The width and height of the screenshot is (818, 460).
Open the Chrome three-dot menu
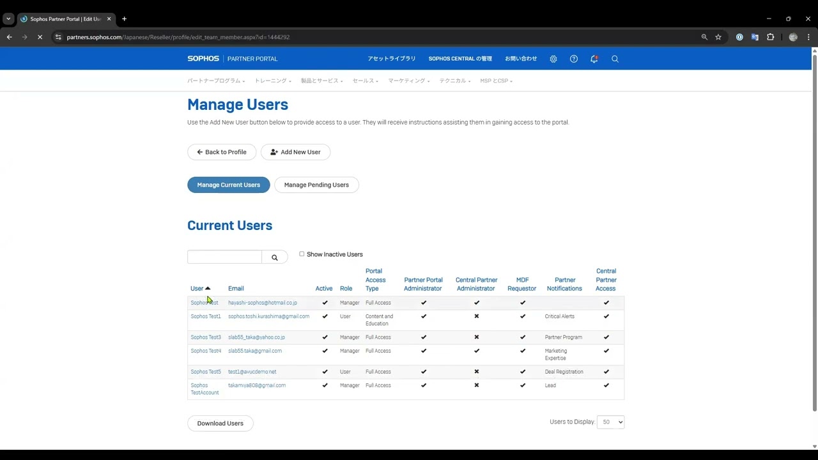[x=808, y=37]
